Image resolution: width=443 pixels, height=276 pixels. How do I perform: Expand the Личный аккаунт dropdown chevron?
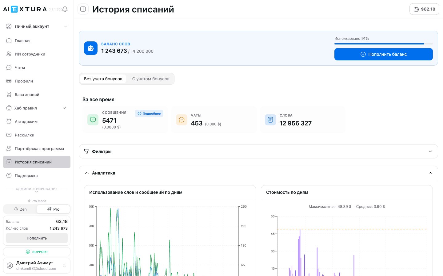coord(65,26)
